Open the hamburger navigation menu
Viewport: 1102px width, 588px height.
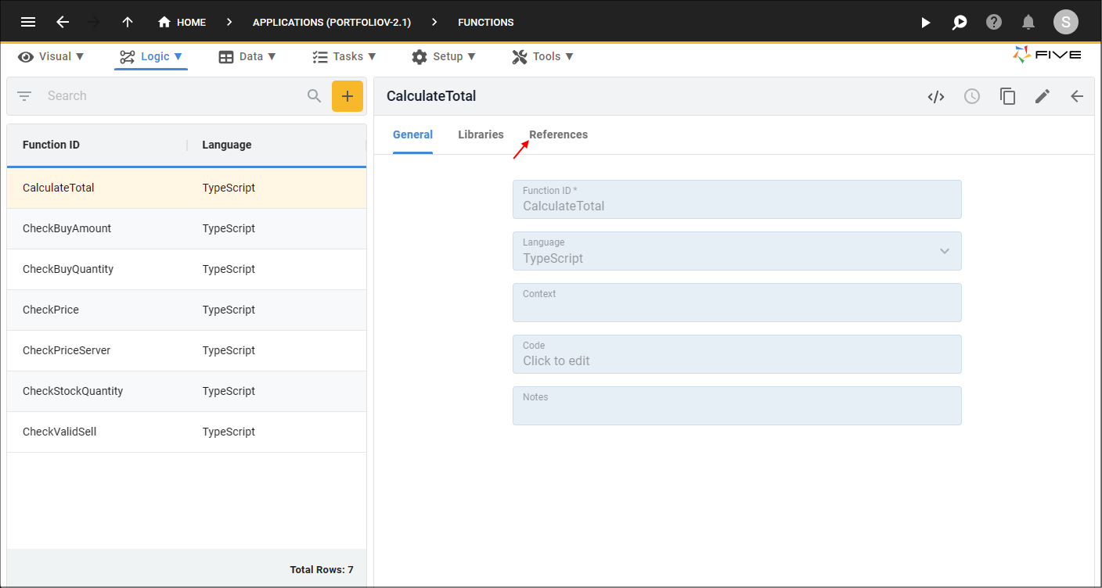click(x=28, y=22)
